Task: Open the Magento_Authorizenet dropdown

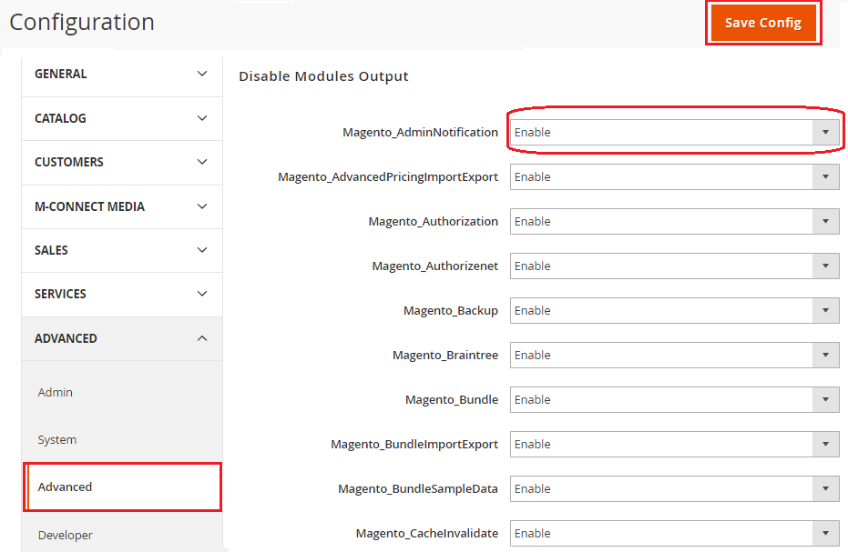Action: [674, 266]
